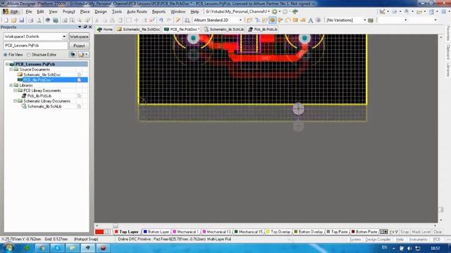Viewport: 451px width, 253px height.
Task: Switch to the Pcb_lib.PcbLib tab
Action: pyautogui.click(x=263, y=30)
